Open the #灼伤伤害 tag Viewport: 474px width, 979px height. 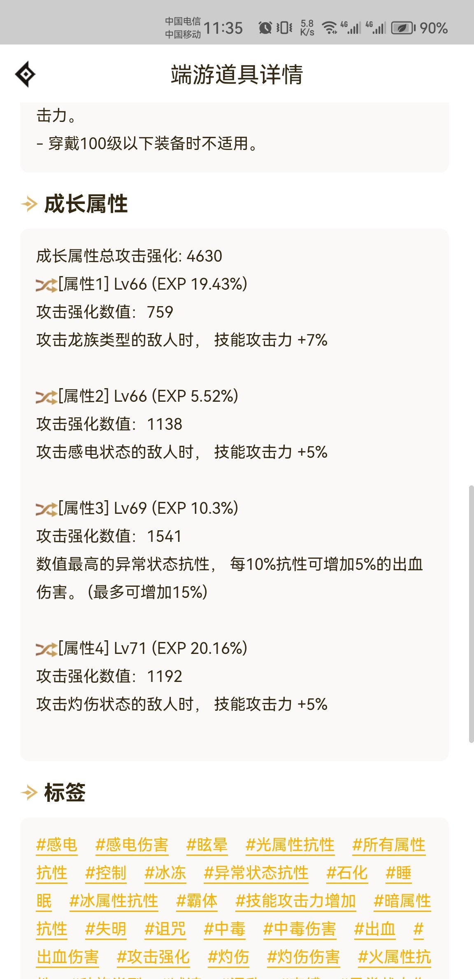pos(303,957)
